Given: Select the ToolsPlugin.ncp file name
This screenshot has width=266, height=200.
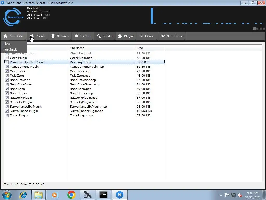Looking at the screenshot, I should click(81, 115).
